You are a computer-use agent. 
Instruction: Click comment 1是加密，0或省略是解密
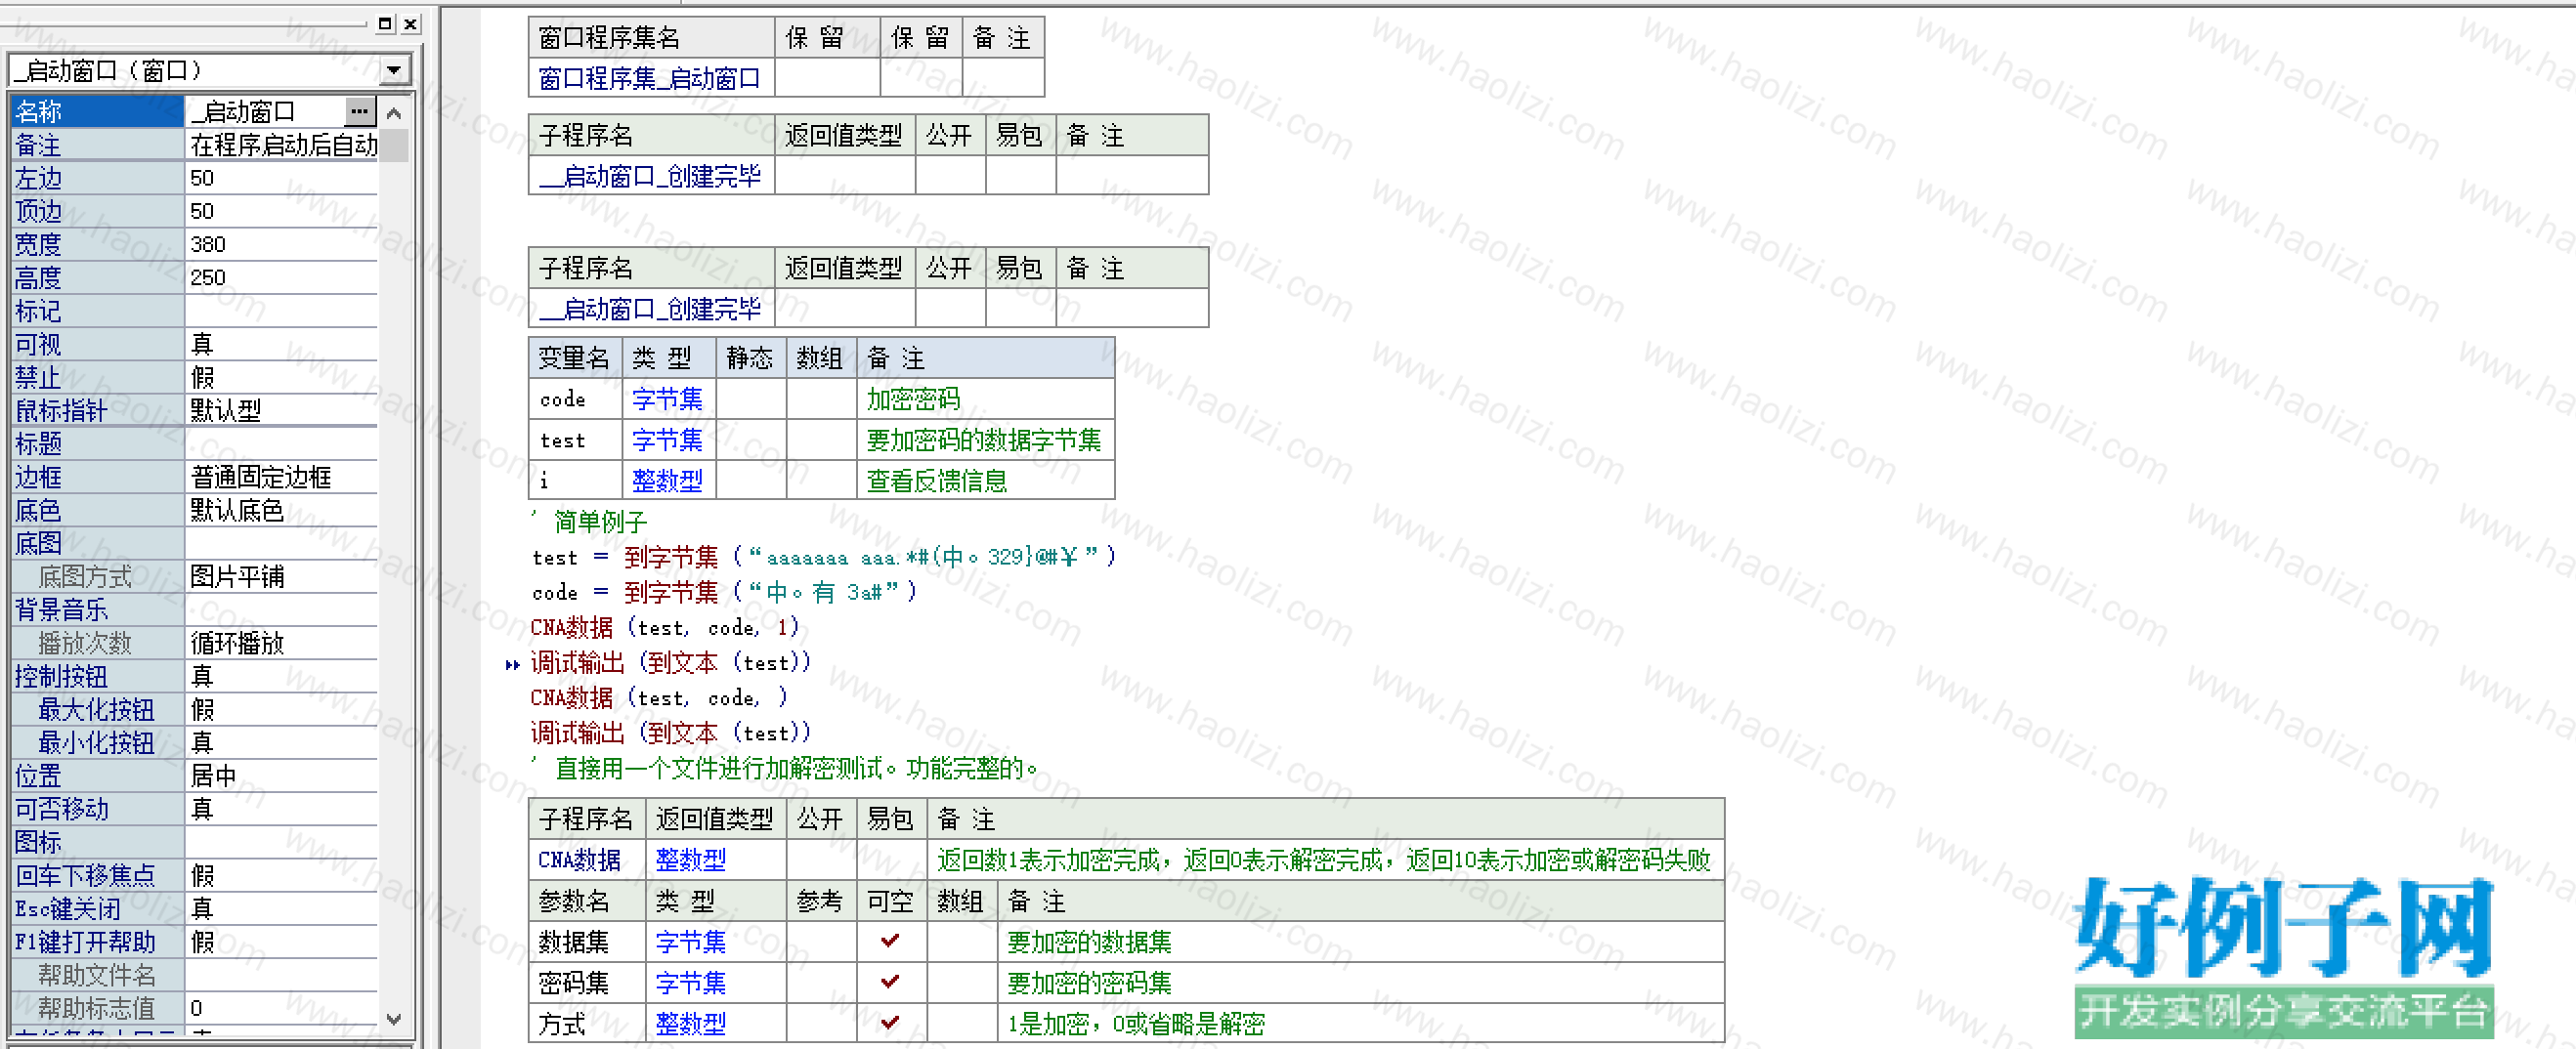coord(1360,1023)
